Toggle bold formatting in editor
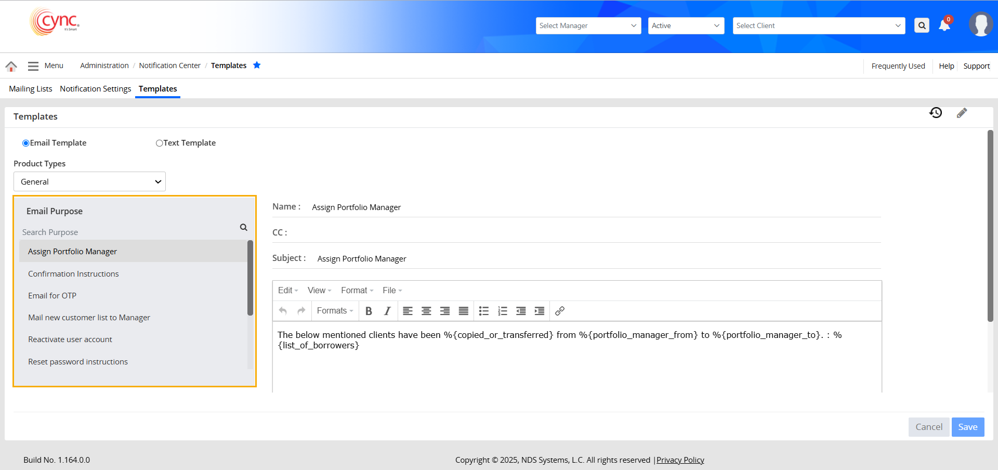Image resolution: width=998 pixels, height=470 pixels. point(369,311)
